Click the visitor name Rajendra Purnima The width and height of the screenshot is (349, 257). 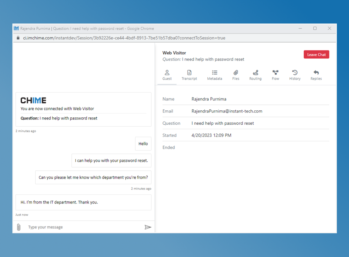(209, 99)
